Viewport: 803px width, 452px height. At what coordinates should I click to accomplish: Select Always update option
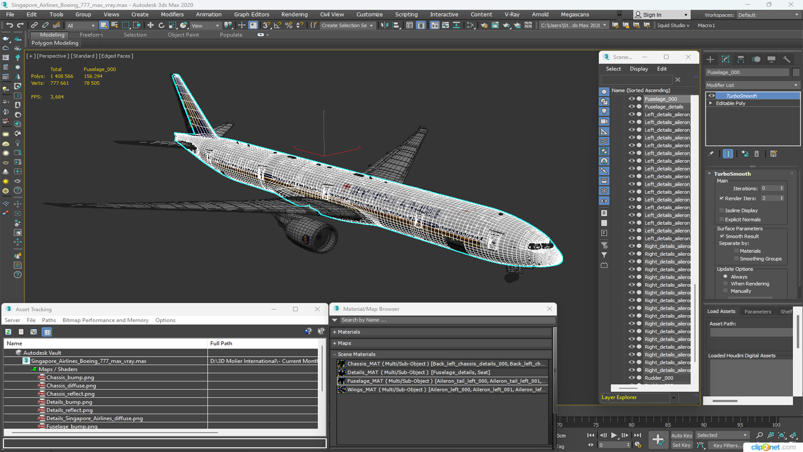coord(726,277)
